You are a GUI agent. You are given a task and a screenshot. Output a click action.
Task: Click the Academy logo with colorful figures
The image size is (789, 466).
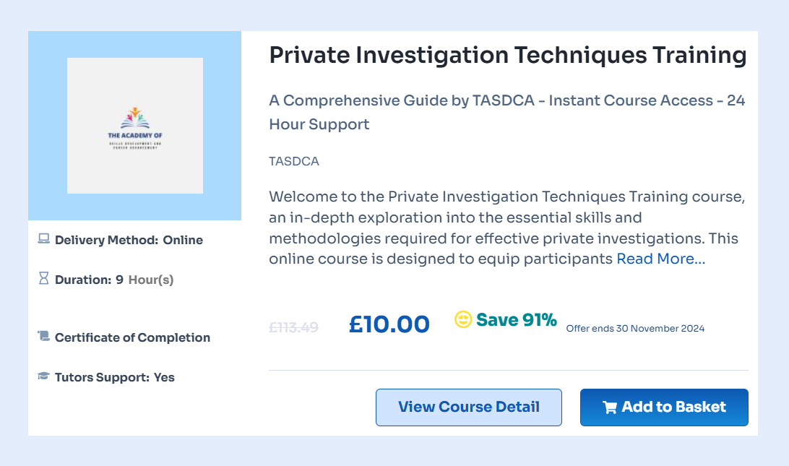click(x=135, y=129)
